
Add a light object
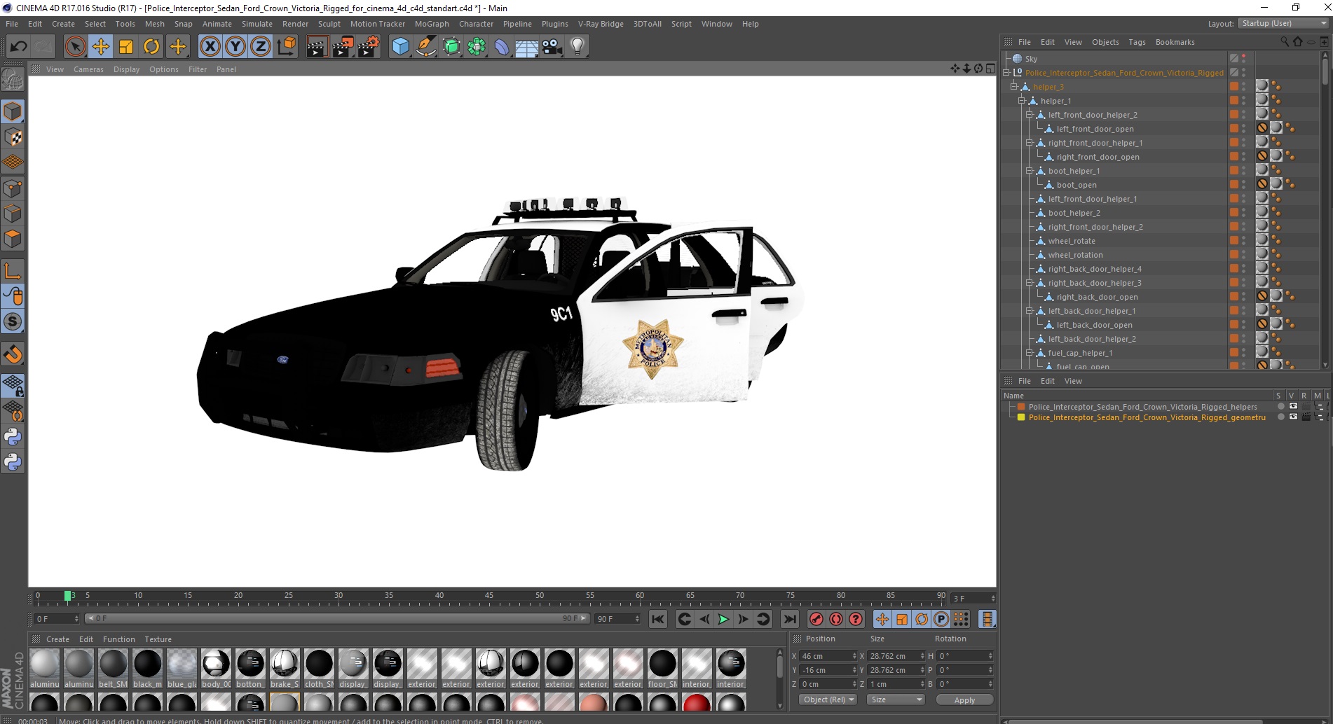[x=577, y=47]
